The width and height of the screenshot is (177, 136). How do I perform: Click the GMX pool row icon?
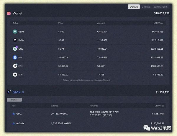pyautogui.click(x=14, y=114)
